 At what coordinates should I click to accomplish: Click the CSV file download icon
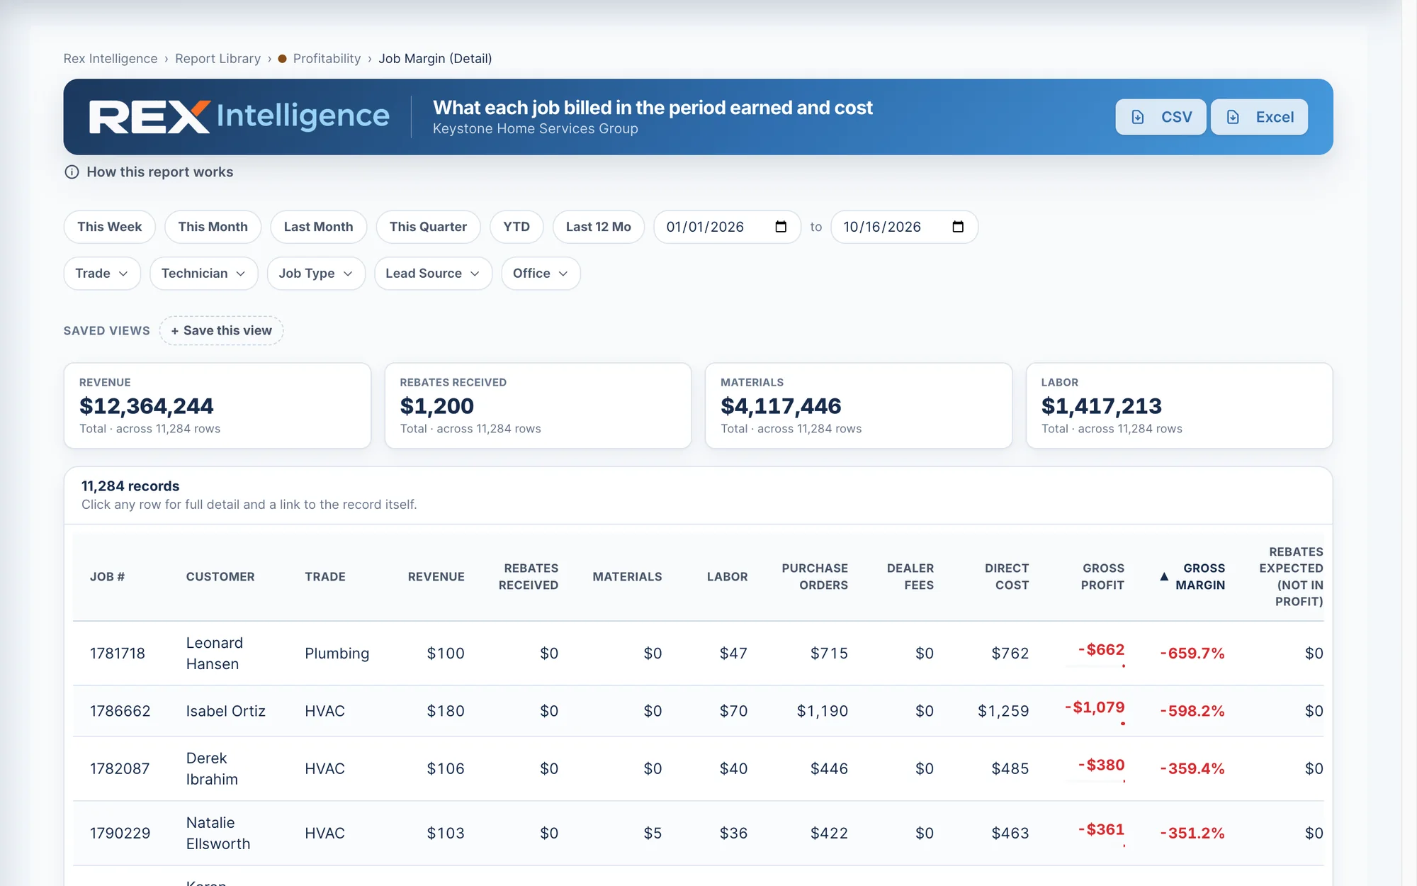click(x=1137, y=117)
